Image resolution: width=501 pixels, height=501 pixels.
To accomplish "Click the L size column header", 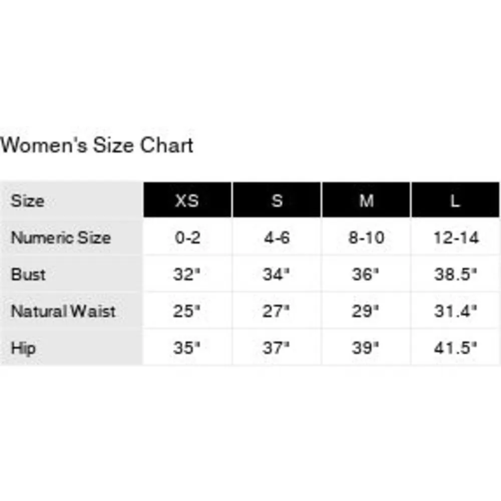I will pyautogui.click(x=455, y=201).
